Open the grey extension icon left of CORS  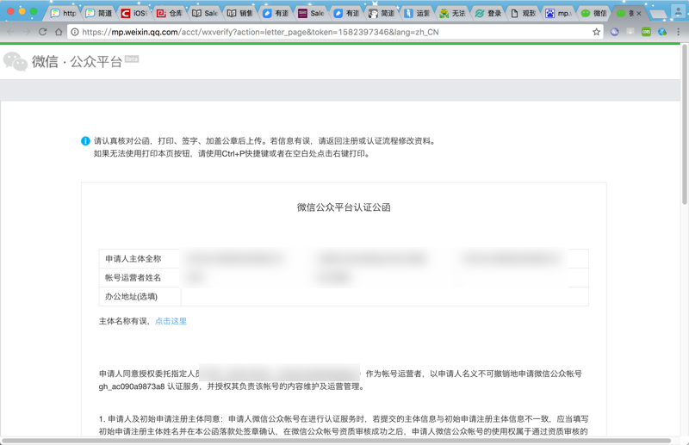(x=630, y=32)
